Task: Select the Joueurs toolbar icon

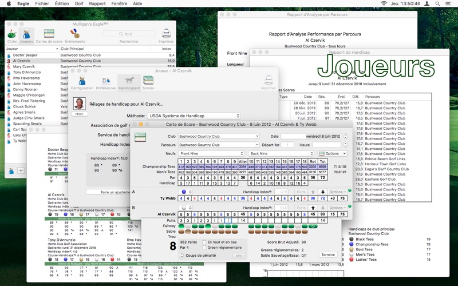Action: [x=26, y=34]
